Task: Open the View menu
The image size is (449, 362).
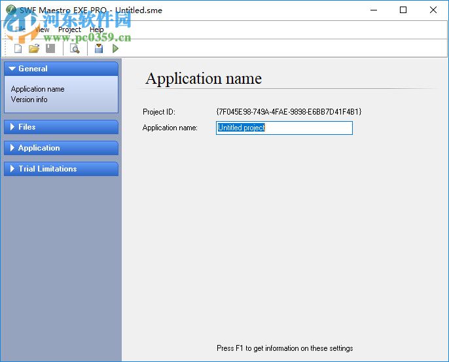Action: (x=42, y=29)
